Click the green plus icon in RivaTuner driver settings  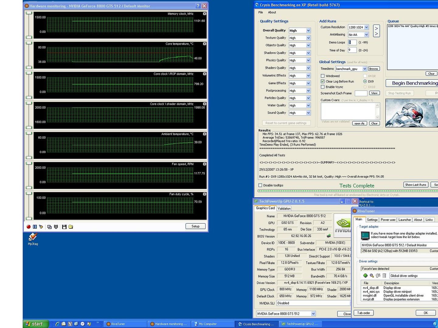pos(365,275)
